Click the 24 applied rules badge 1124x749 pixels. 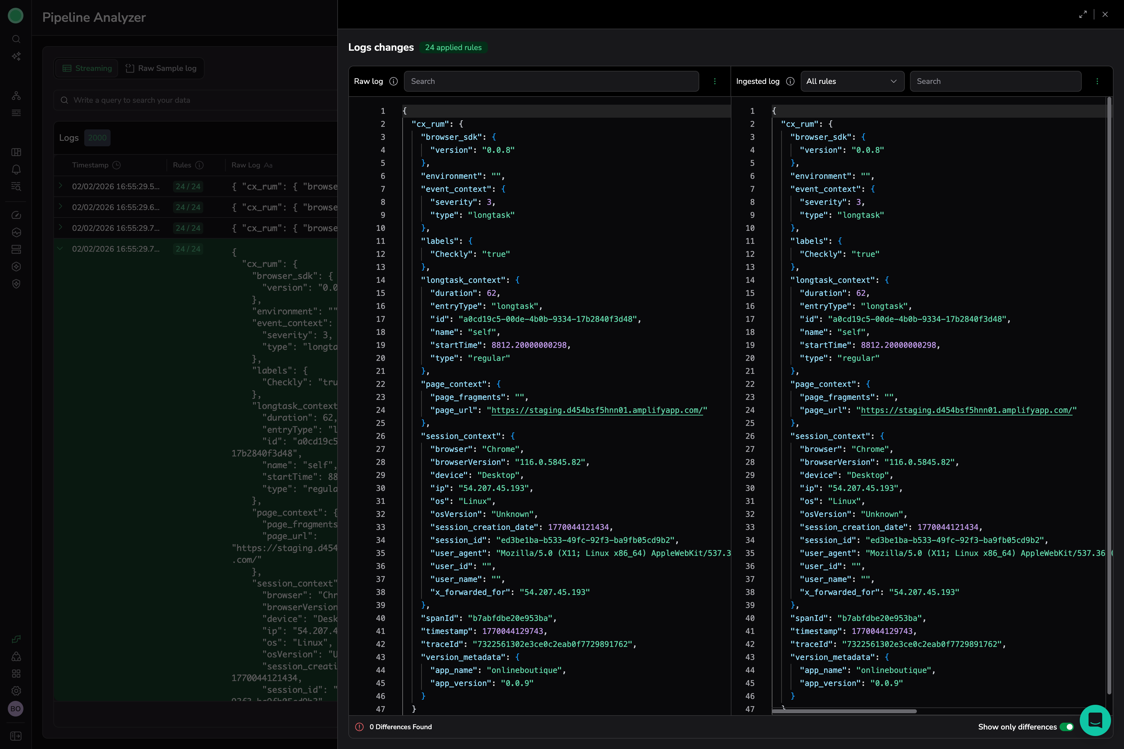coord(453,47)
